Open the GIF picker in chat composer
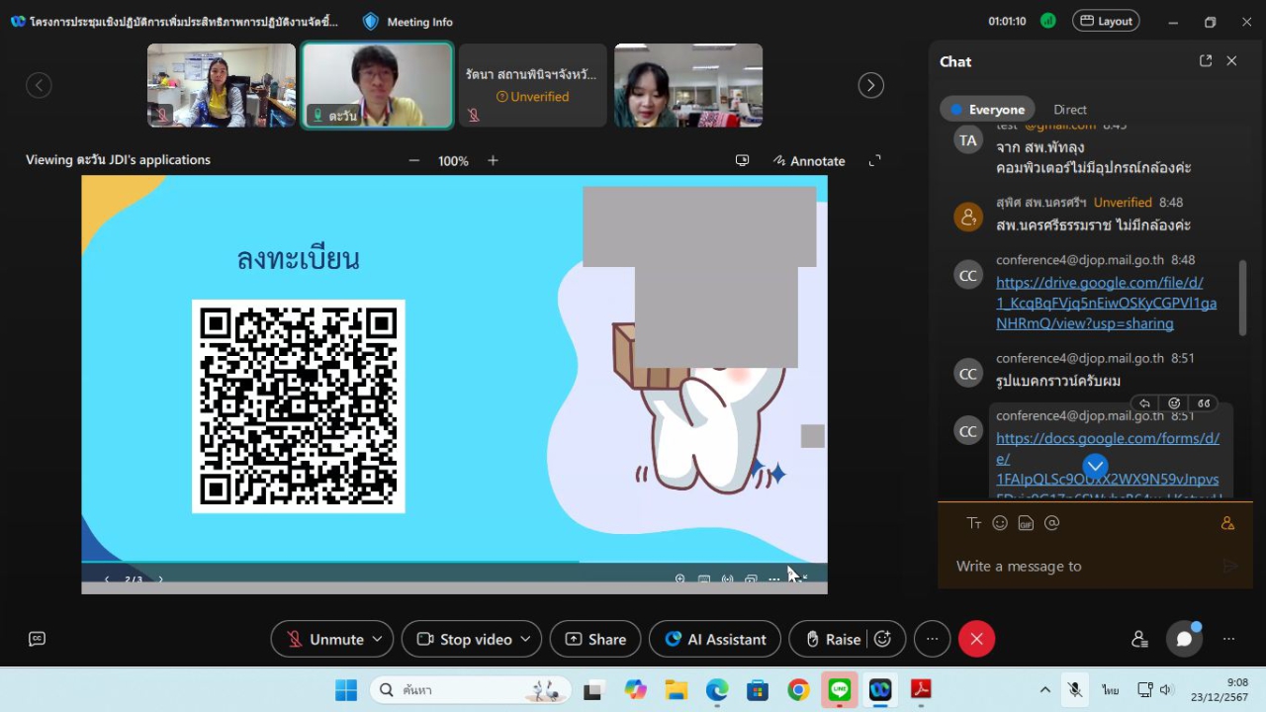Image resolution: width=1266 pixels, height=712 pixels. click(x=1026, y=523)
